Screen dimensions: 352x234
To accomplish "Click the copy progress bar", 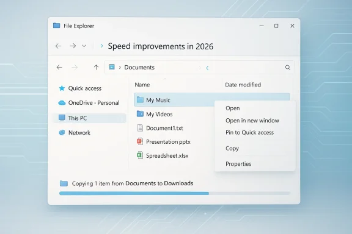I will [175, 193].
